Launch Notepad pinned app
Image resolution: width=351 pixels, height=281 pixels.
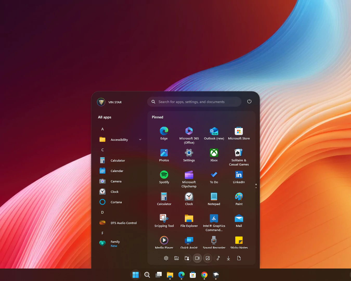(x=214, y=199)
